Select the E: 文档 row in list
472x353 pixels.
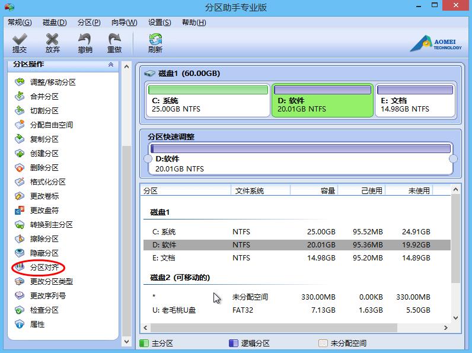click(297, 258)
